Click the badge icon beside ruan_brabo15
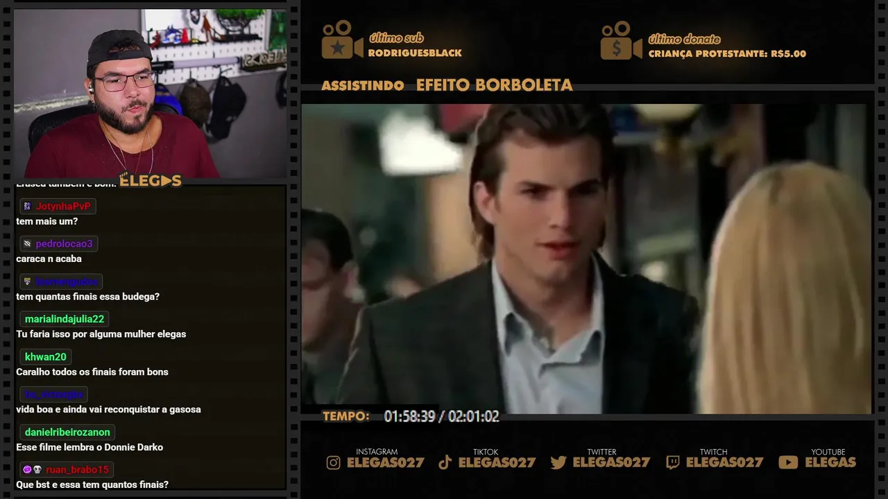888x499 pixels. [x=32, y=470]
